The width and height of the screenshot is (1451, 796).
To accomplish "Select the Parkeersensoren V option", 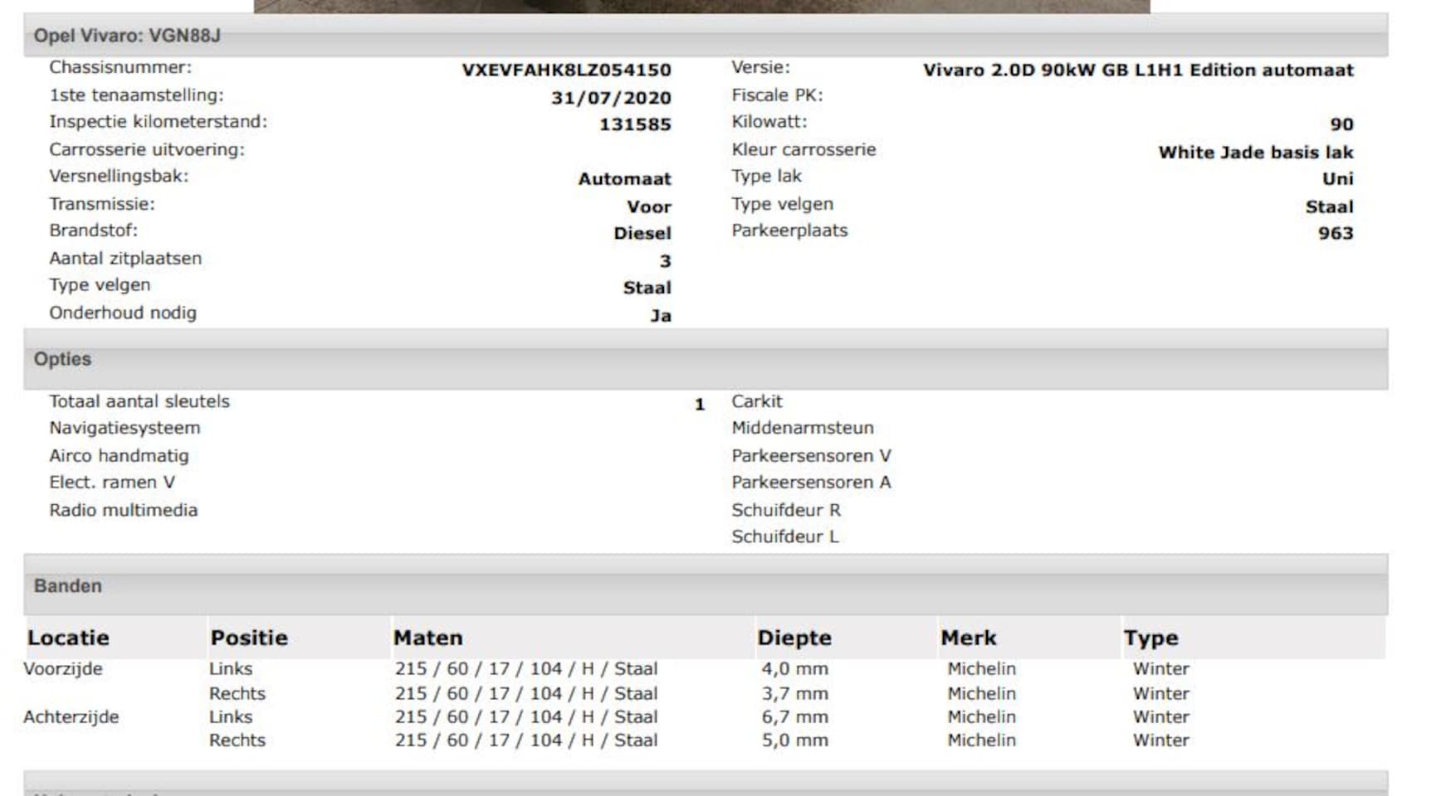I will (811, 455).
